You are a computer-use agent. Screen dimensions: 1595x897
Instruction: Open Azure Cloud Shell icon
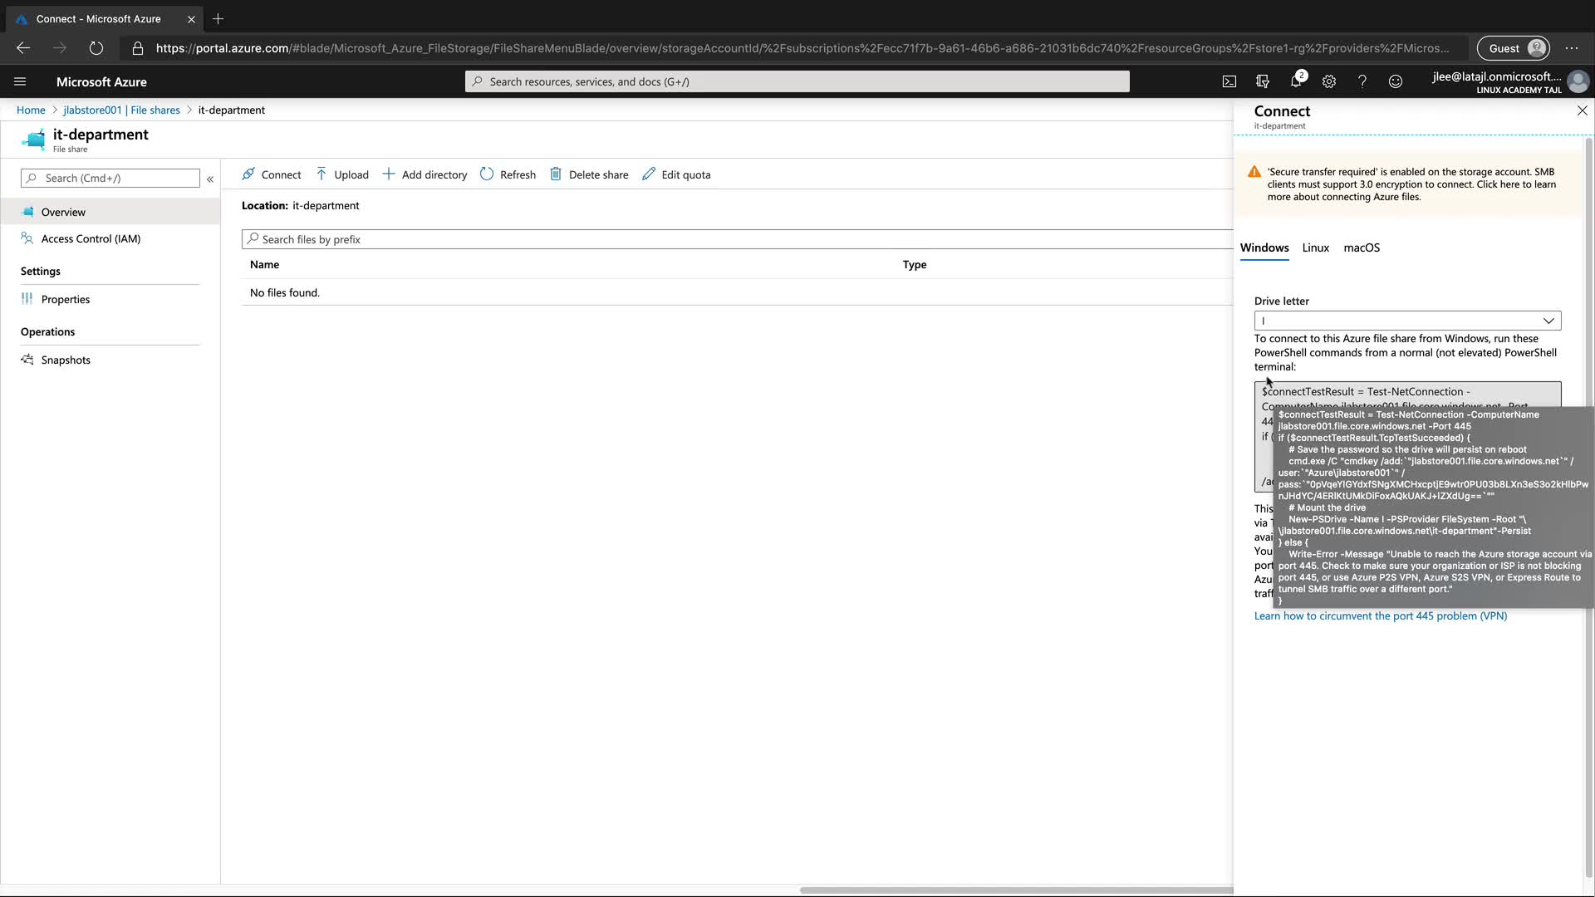[1229, 81]
